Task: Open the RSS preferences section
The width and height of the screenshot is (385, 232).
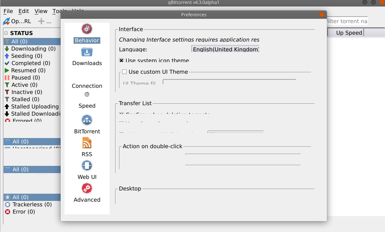Action: point(87,147)
